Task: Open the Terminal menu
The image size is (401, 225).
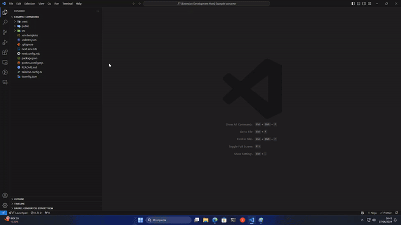Action: pyautogui.click(x=67, y=3)
